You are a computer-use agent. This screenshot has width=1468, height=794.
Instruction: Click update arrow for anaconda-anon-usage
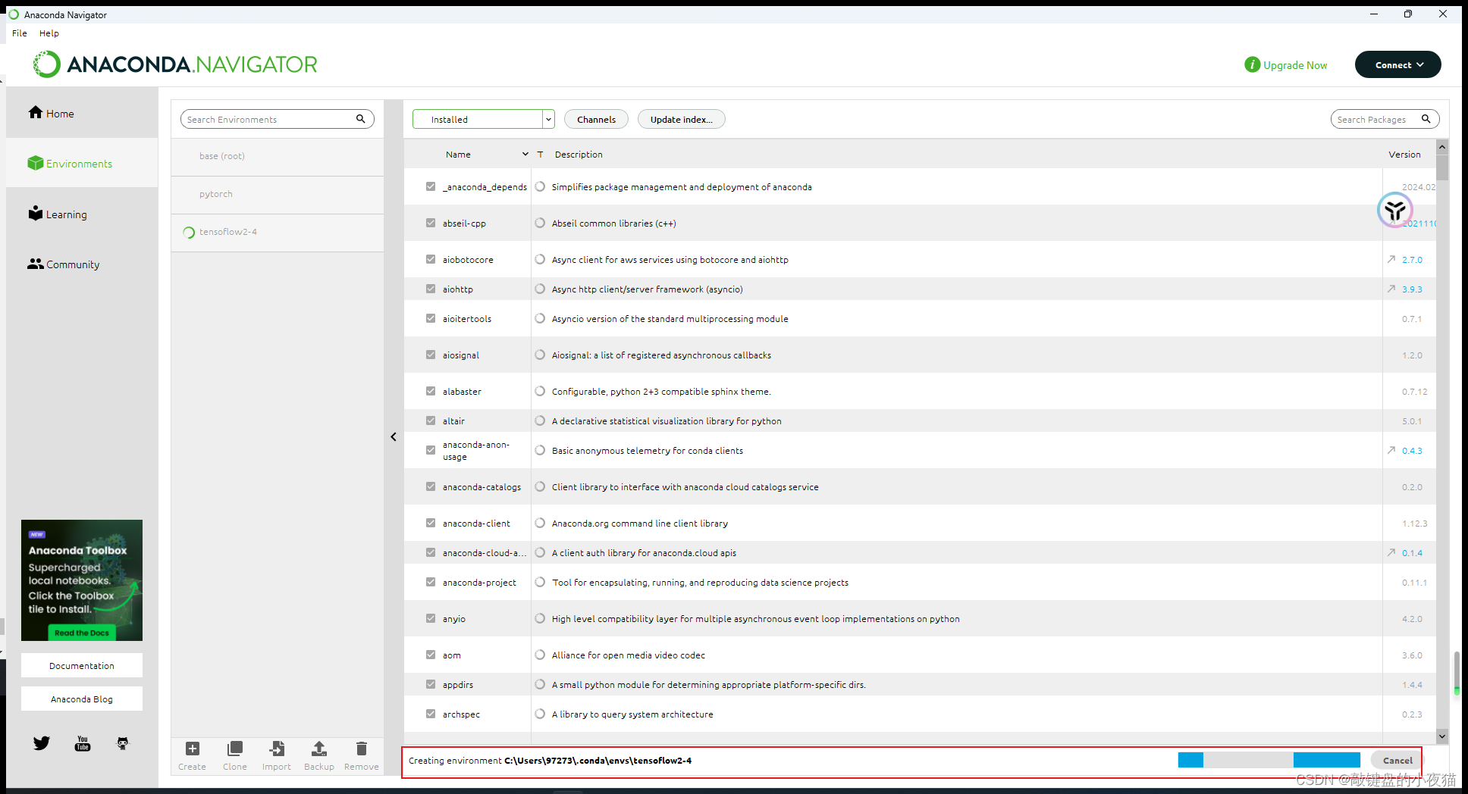coord(1391,450)
